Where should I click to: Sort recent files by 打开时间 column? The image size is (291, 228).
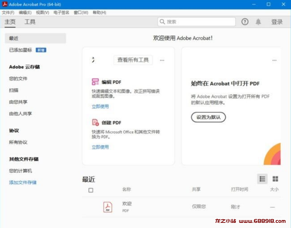coord(240,189)
